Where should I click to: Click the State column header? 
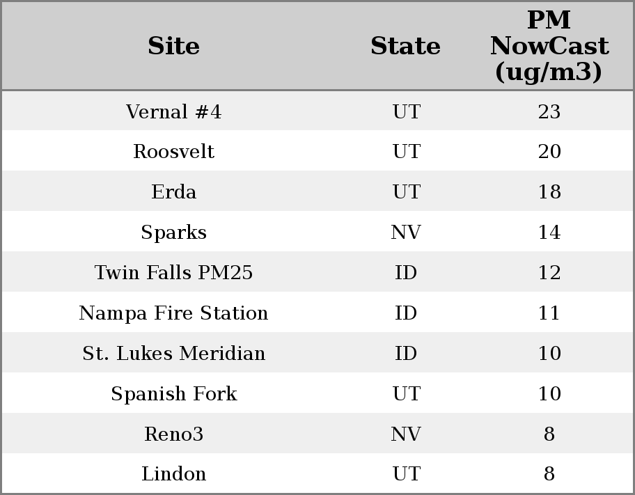405,47
